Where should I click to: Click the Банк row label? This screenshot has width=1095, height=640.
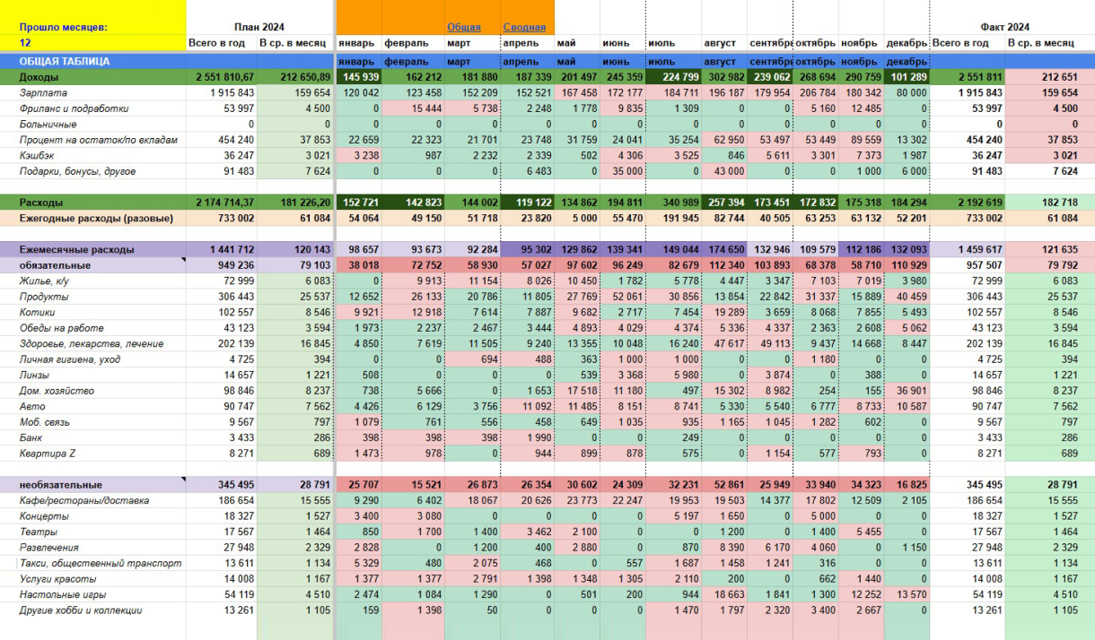point(32,438)
